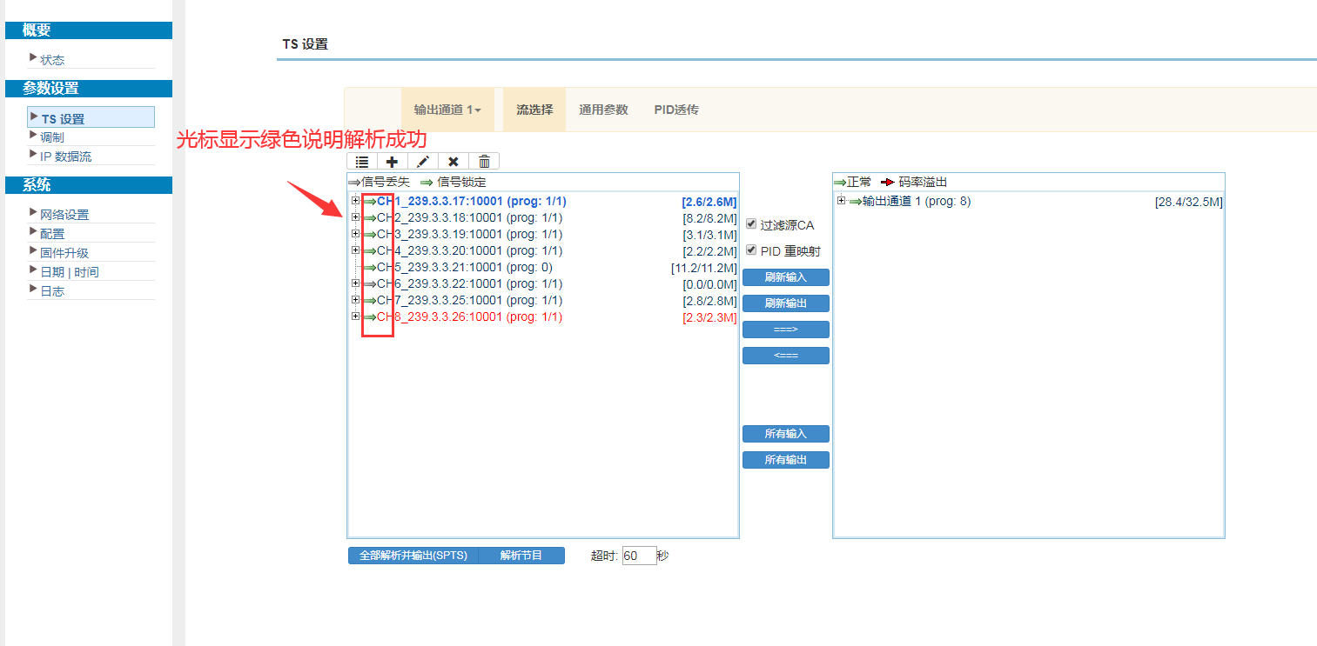Click 全部解析并输出(SPTS) button

point(413,556)
